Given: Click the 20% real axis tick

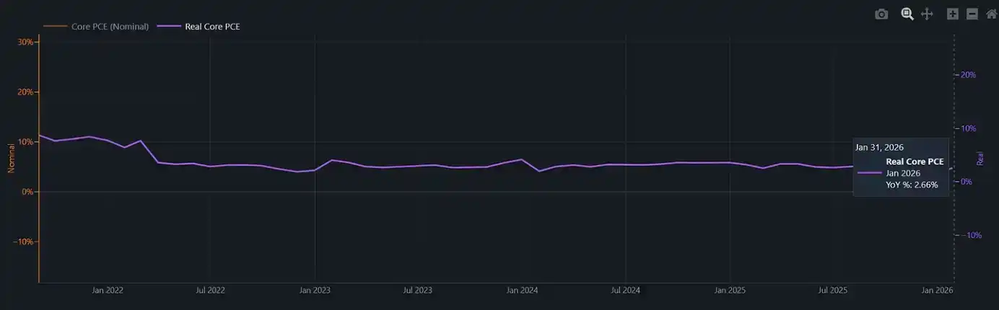Looking at the screenshot, I should 969,75.
